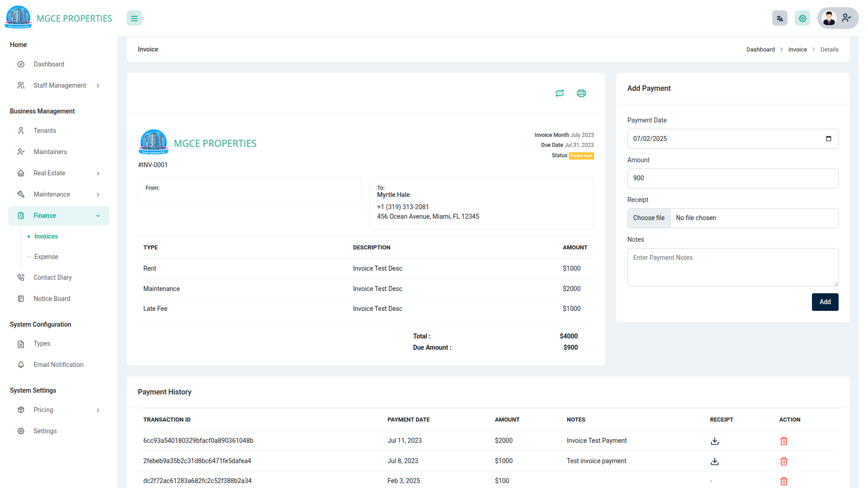Image resolution: width=868 pixels, height=488 pixels.
Task: Download receipt for Jul 11, 2023 payment
Action: pos(715,441)
